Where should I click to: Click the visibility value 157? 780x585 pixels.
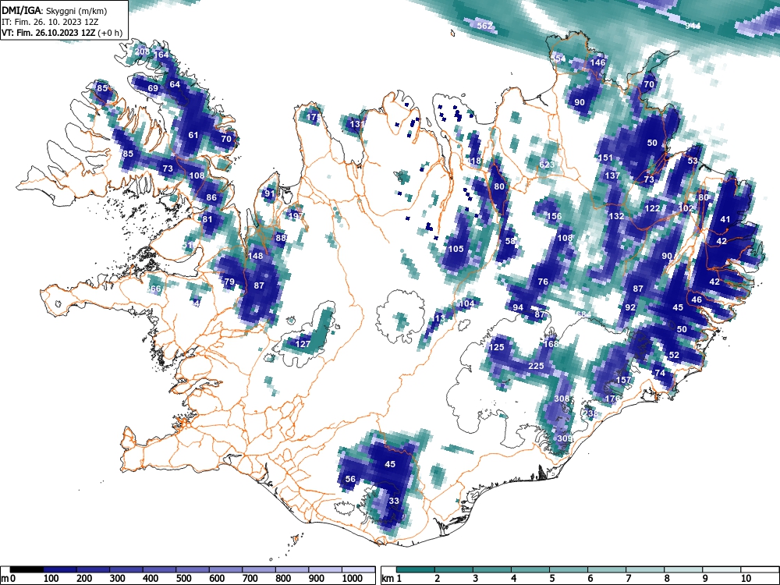pyautogui.click(x=623, y=380)
